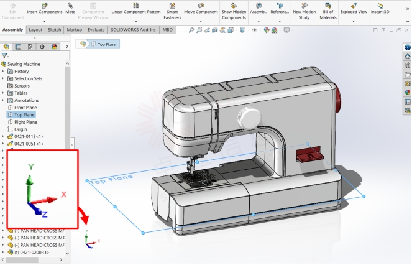Toggle Hide/Show Items eye icon
This screenshot has width=412, height=265.
[x=254, y=30]
